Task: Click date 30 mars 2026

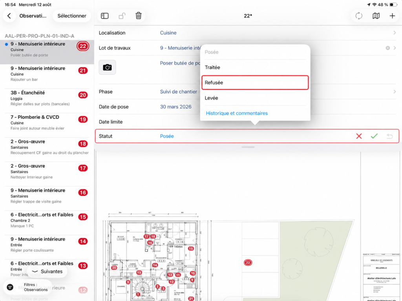Action: [175, 107]
